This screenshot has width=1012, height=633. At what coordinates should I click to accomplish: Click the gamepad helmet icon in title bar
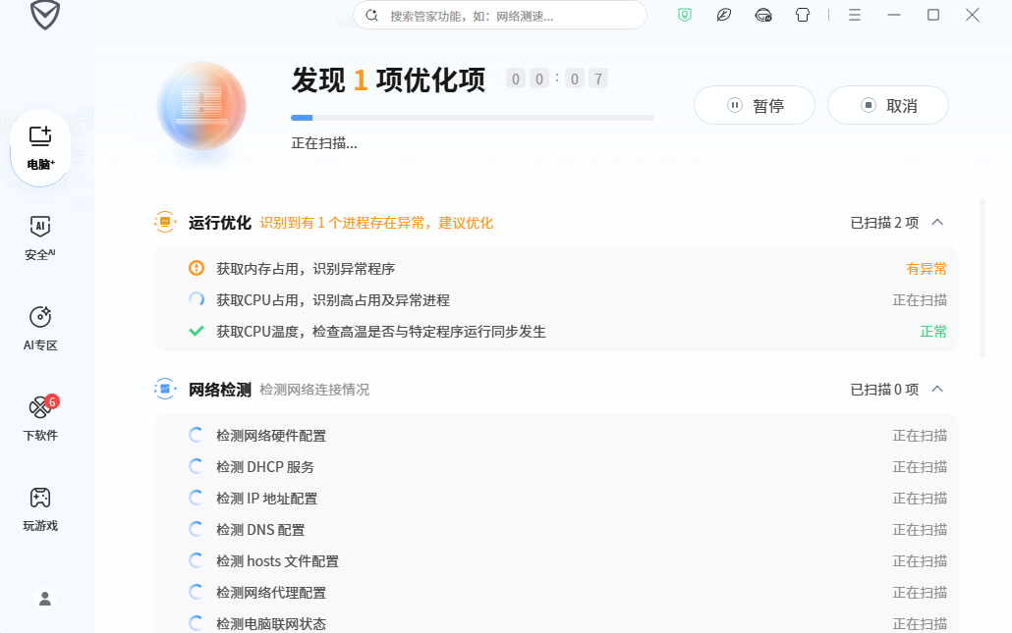(763, 15)
